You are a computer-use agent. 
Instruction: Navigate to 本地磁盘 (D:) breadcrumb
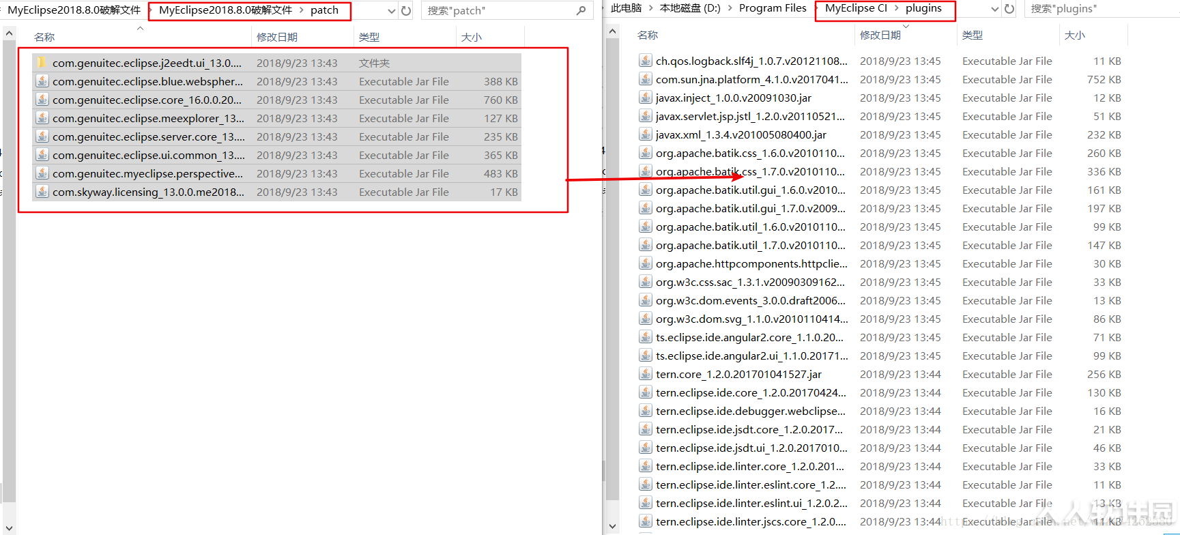coord(690,8)
